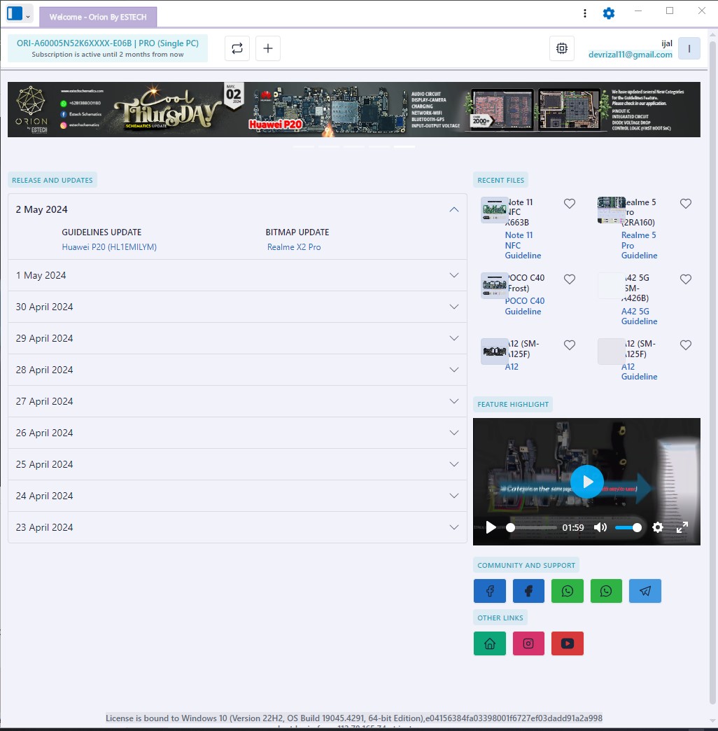The width and height of the screenshot is (718, 731).
Task: Click the refresh/sync arrows button
Action: click(237, 48)
